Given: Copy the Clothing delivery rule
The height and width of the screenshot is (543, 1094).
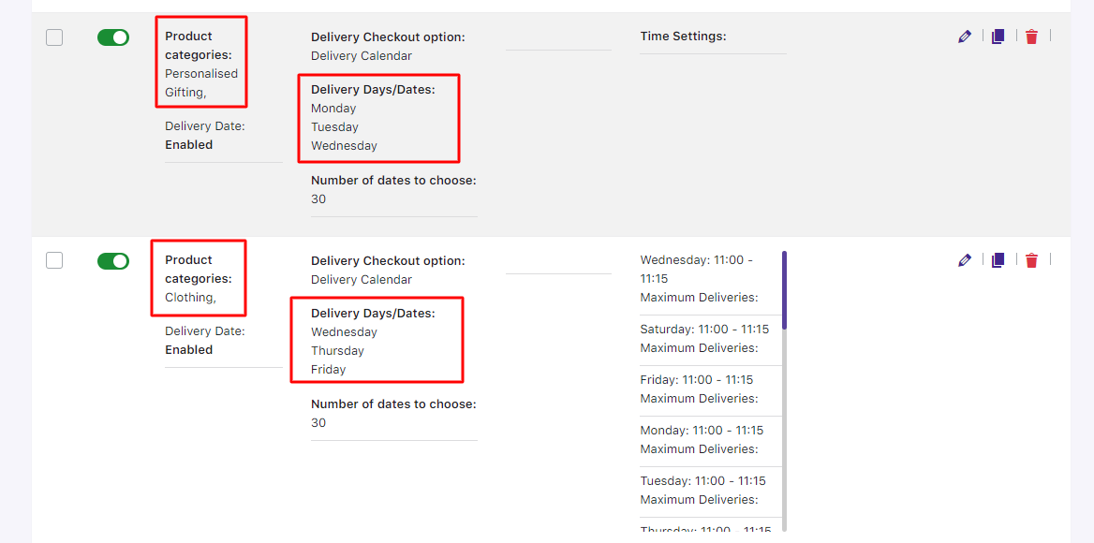Looking at the screenshot, I should point(998,260).
